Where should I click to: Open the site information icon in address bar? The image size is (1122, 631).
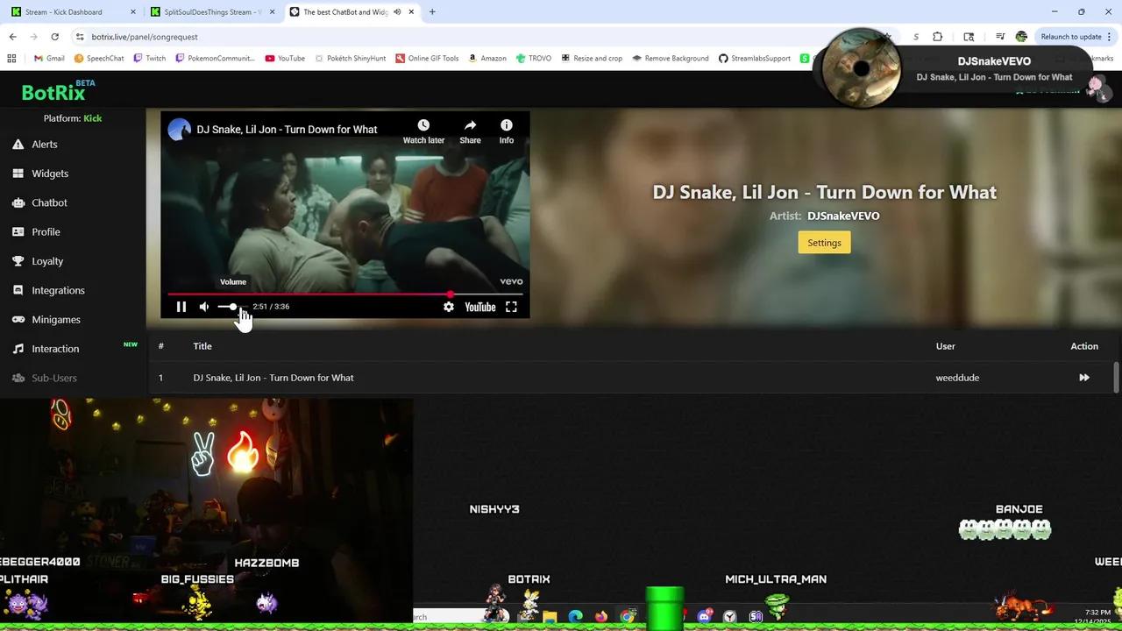point(80,37)
